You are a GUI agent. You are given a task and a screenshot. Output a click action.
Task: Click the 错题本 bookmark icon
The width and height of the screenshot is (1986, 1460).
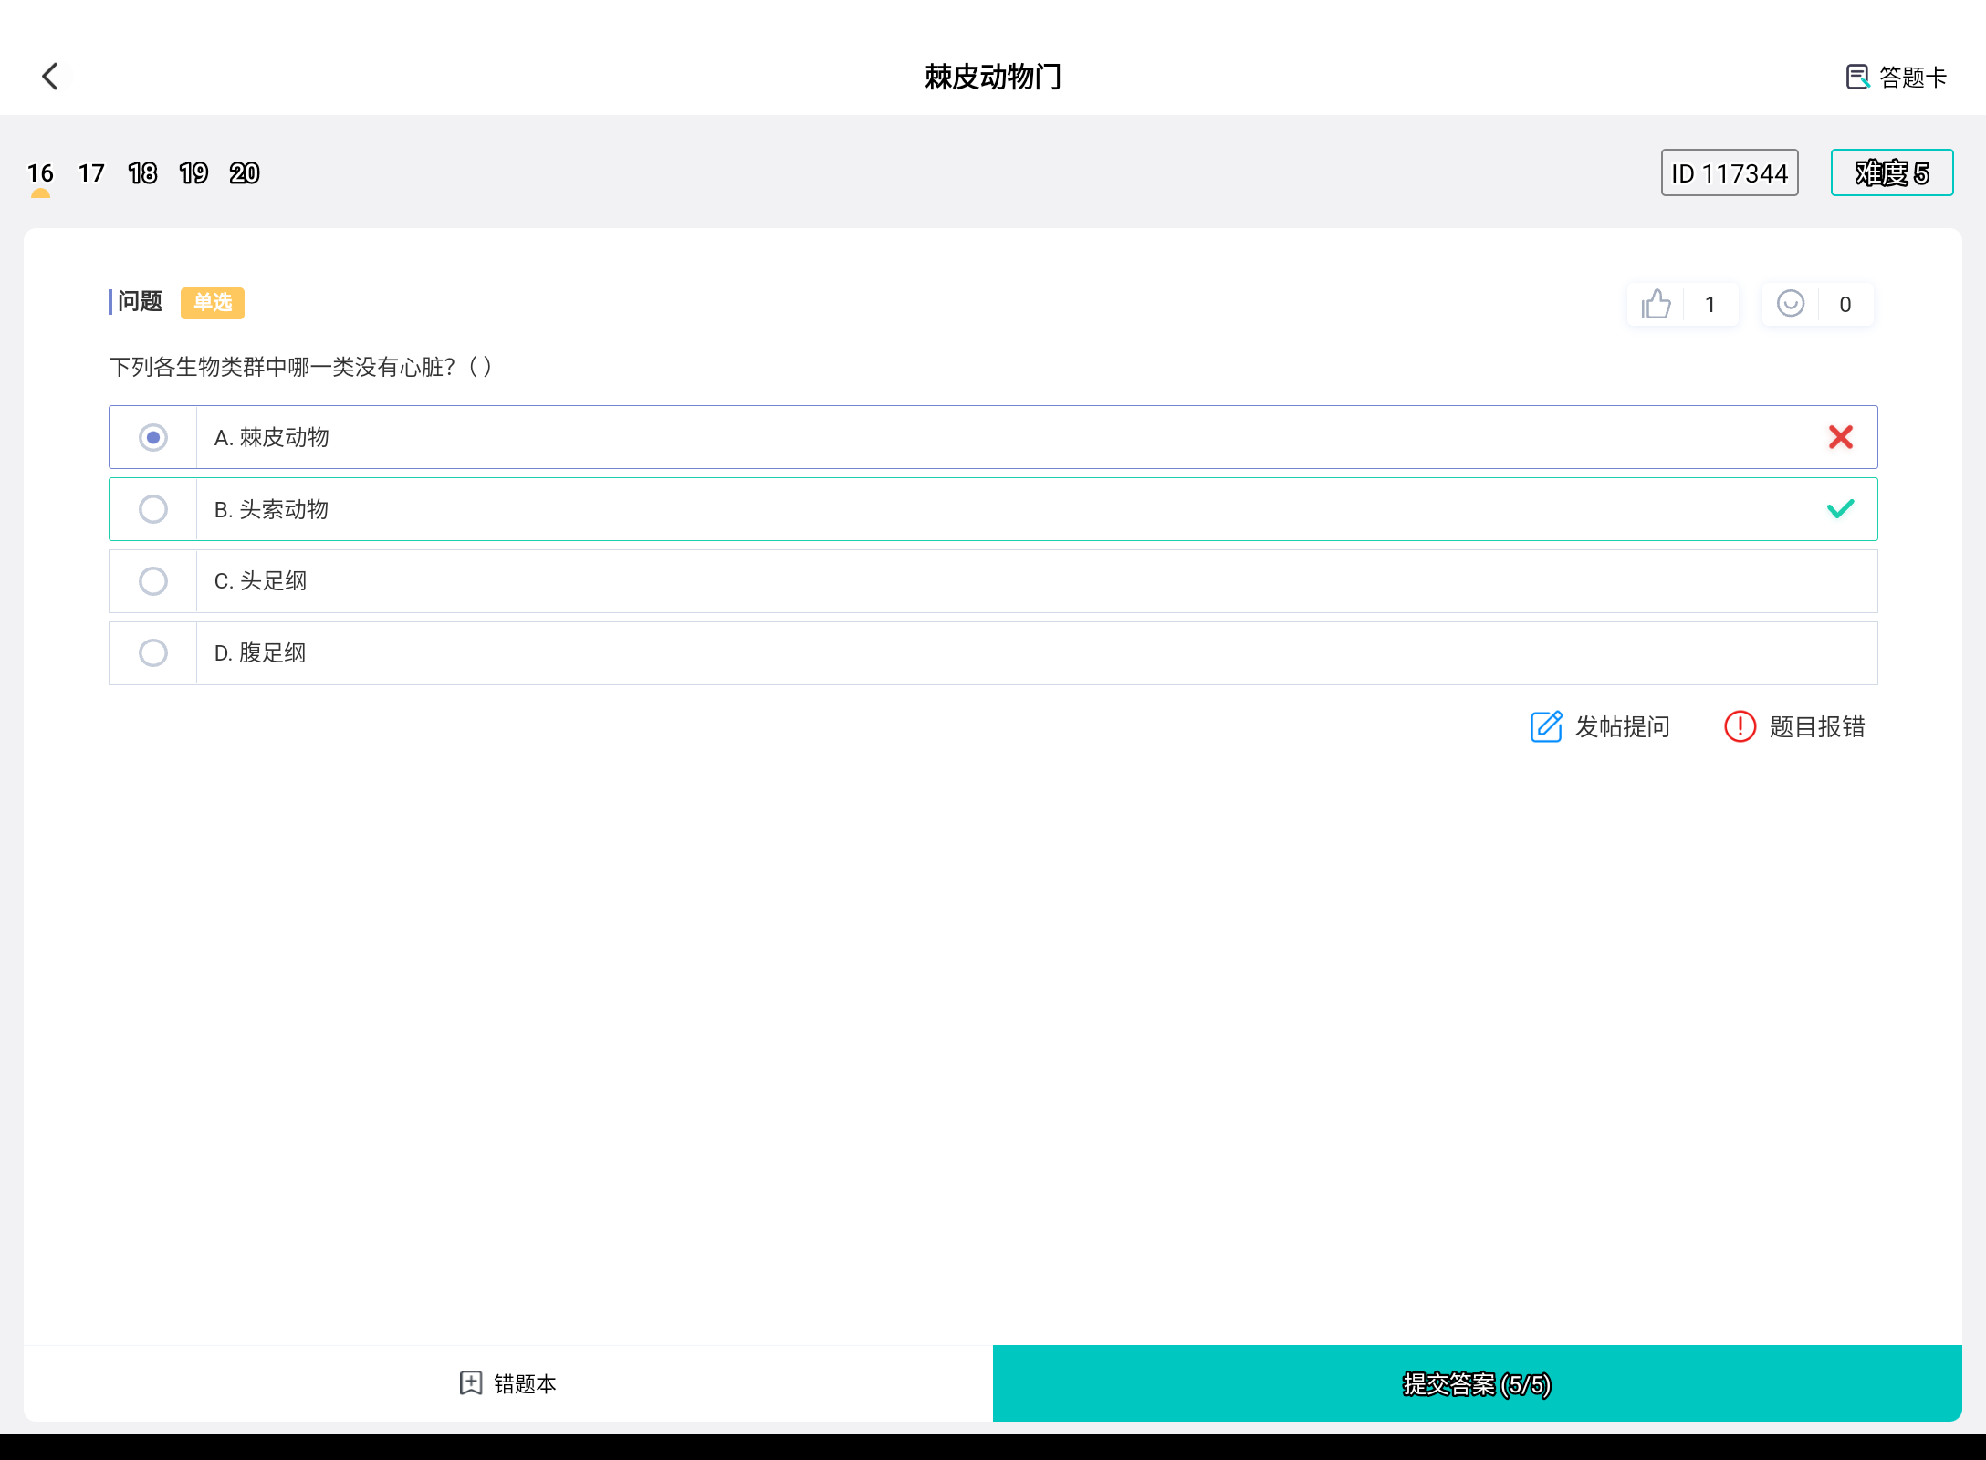(470, 1383)
